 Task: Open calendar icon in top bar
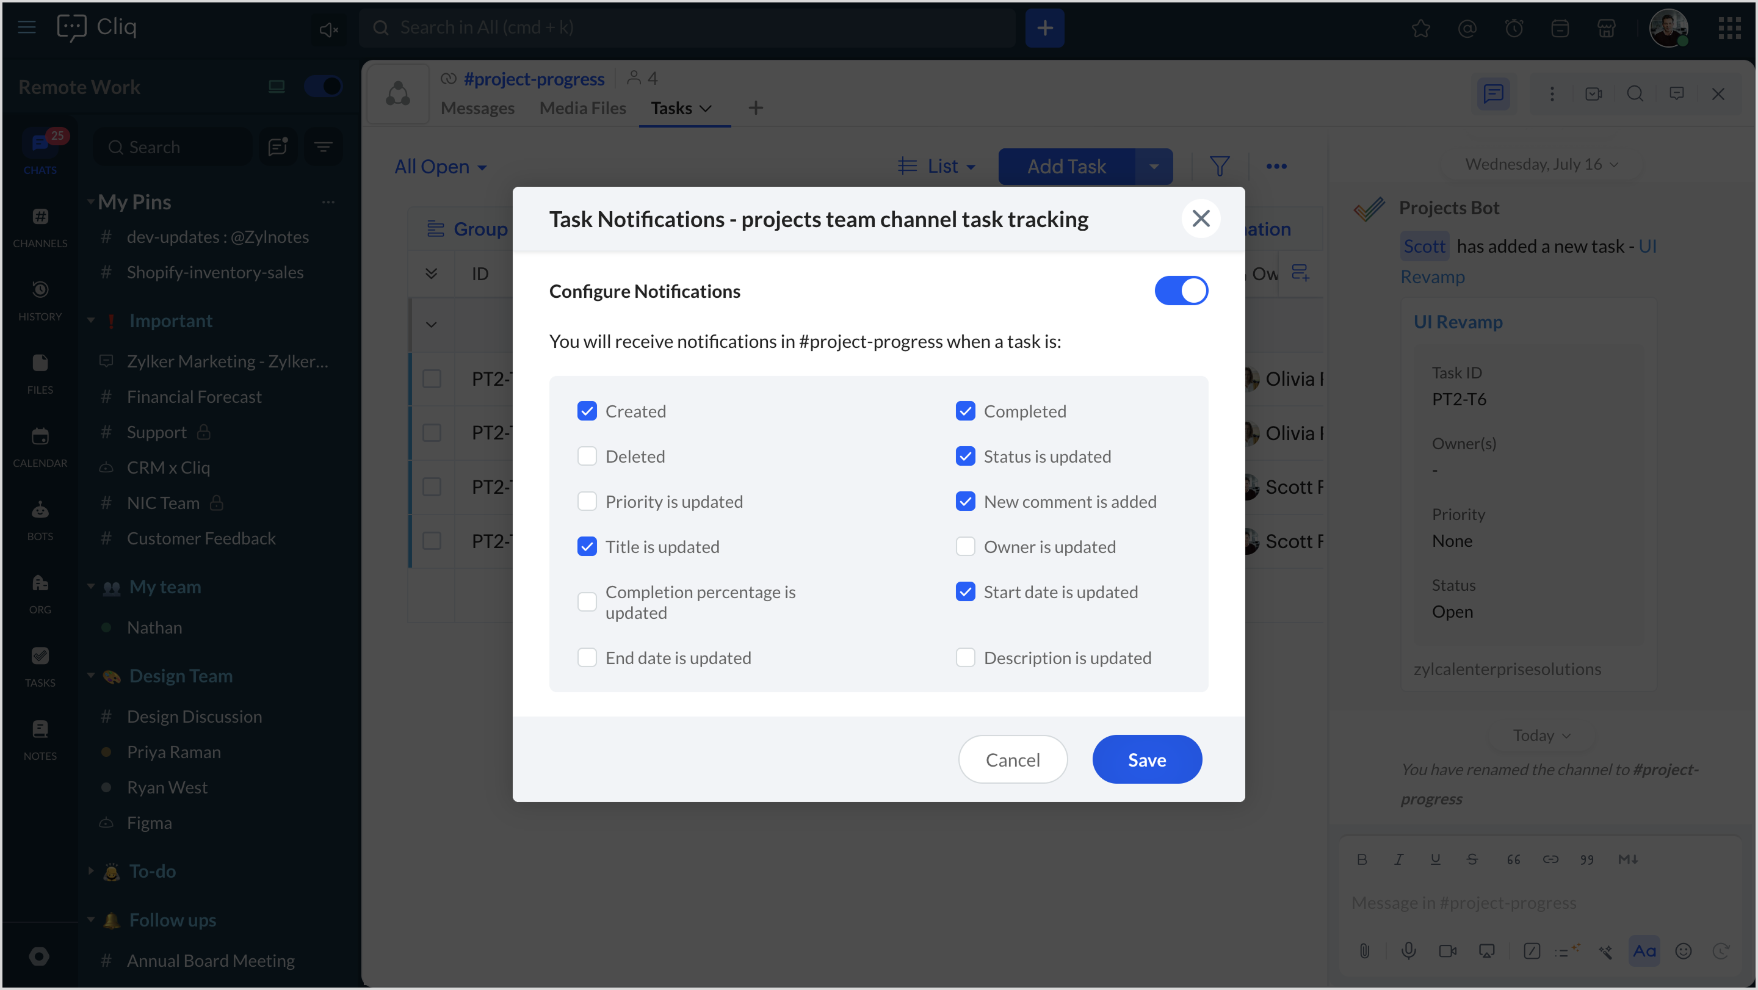click(1560, 29)
